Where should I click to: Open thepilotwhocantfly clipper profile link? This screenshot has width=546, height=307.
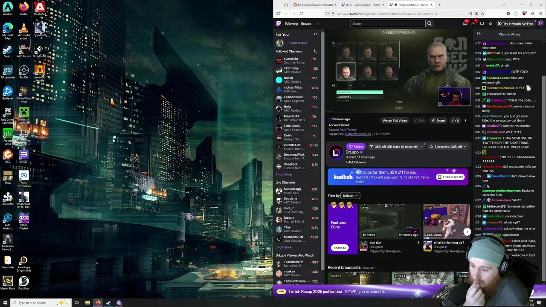tap(357, 134)
